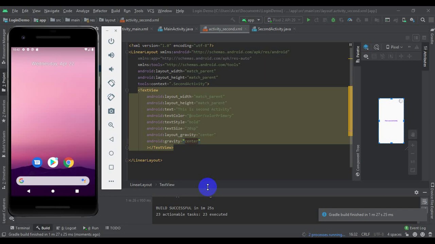The width and height of the screenshot is (435, 244).
Task: Open the Logcat tool window
Action: click(66, 228)
